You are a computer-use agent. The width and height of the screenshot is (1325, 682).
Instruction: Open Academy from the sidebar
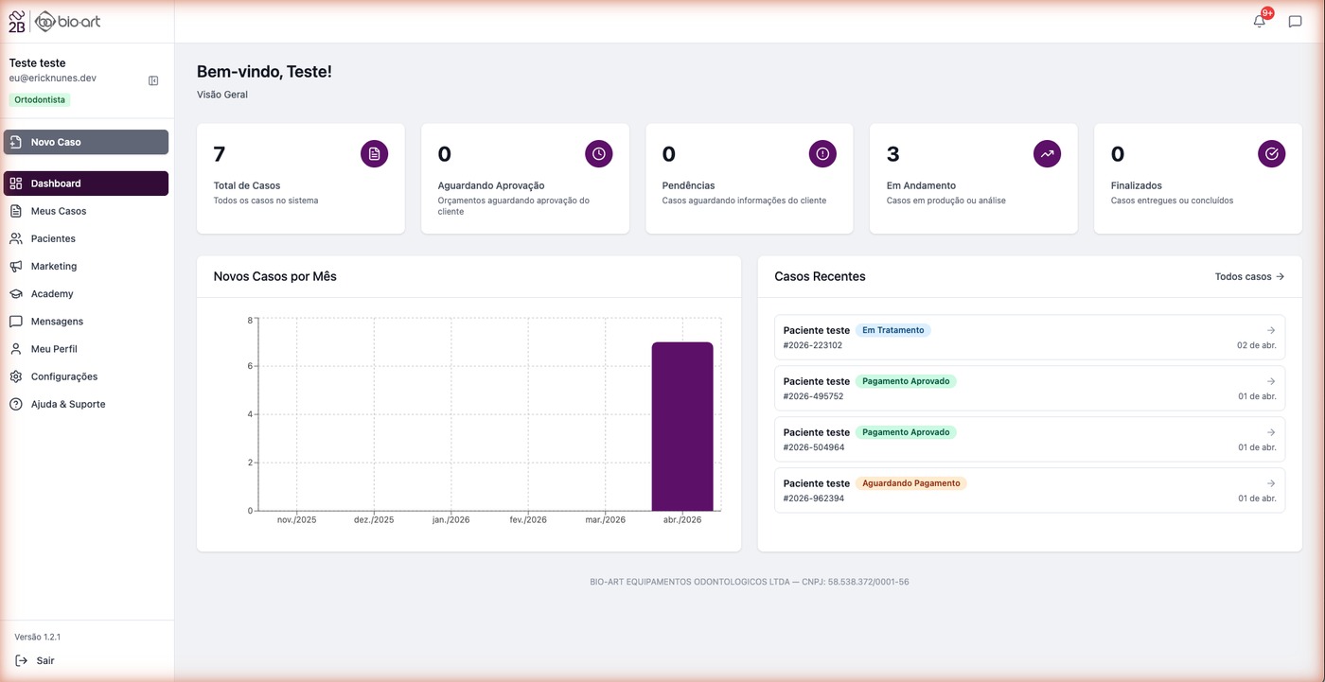coord(52,293)
